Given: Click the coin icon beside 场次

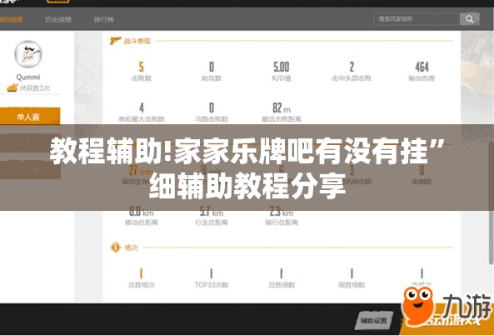Looking at the screenshot, I should tap(116, 248).
